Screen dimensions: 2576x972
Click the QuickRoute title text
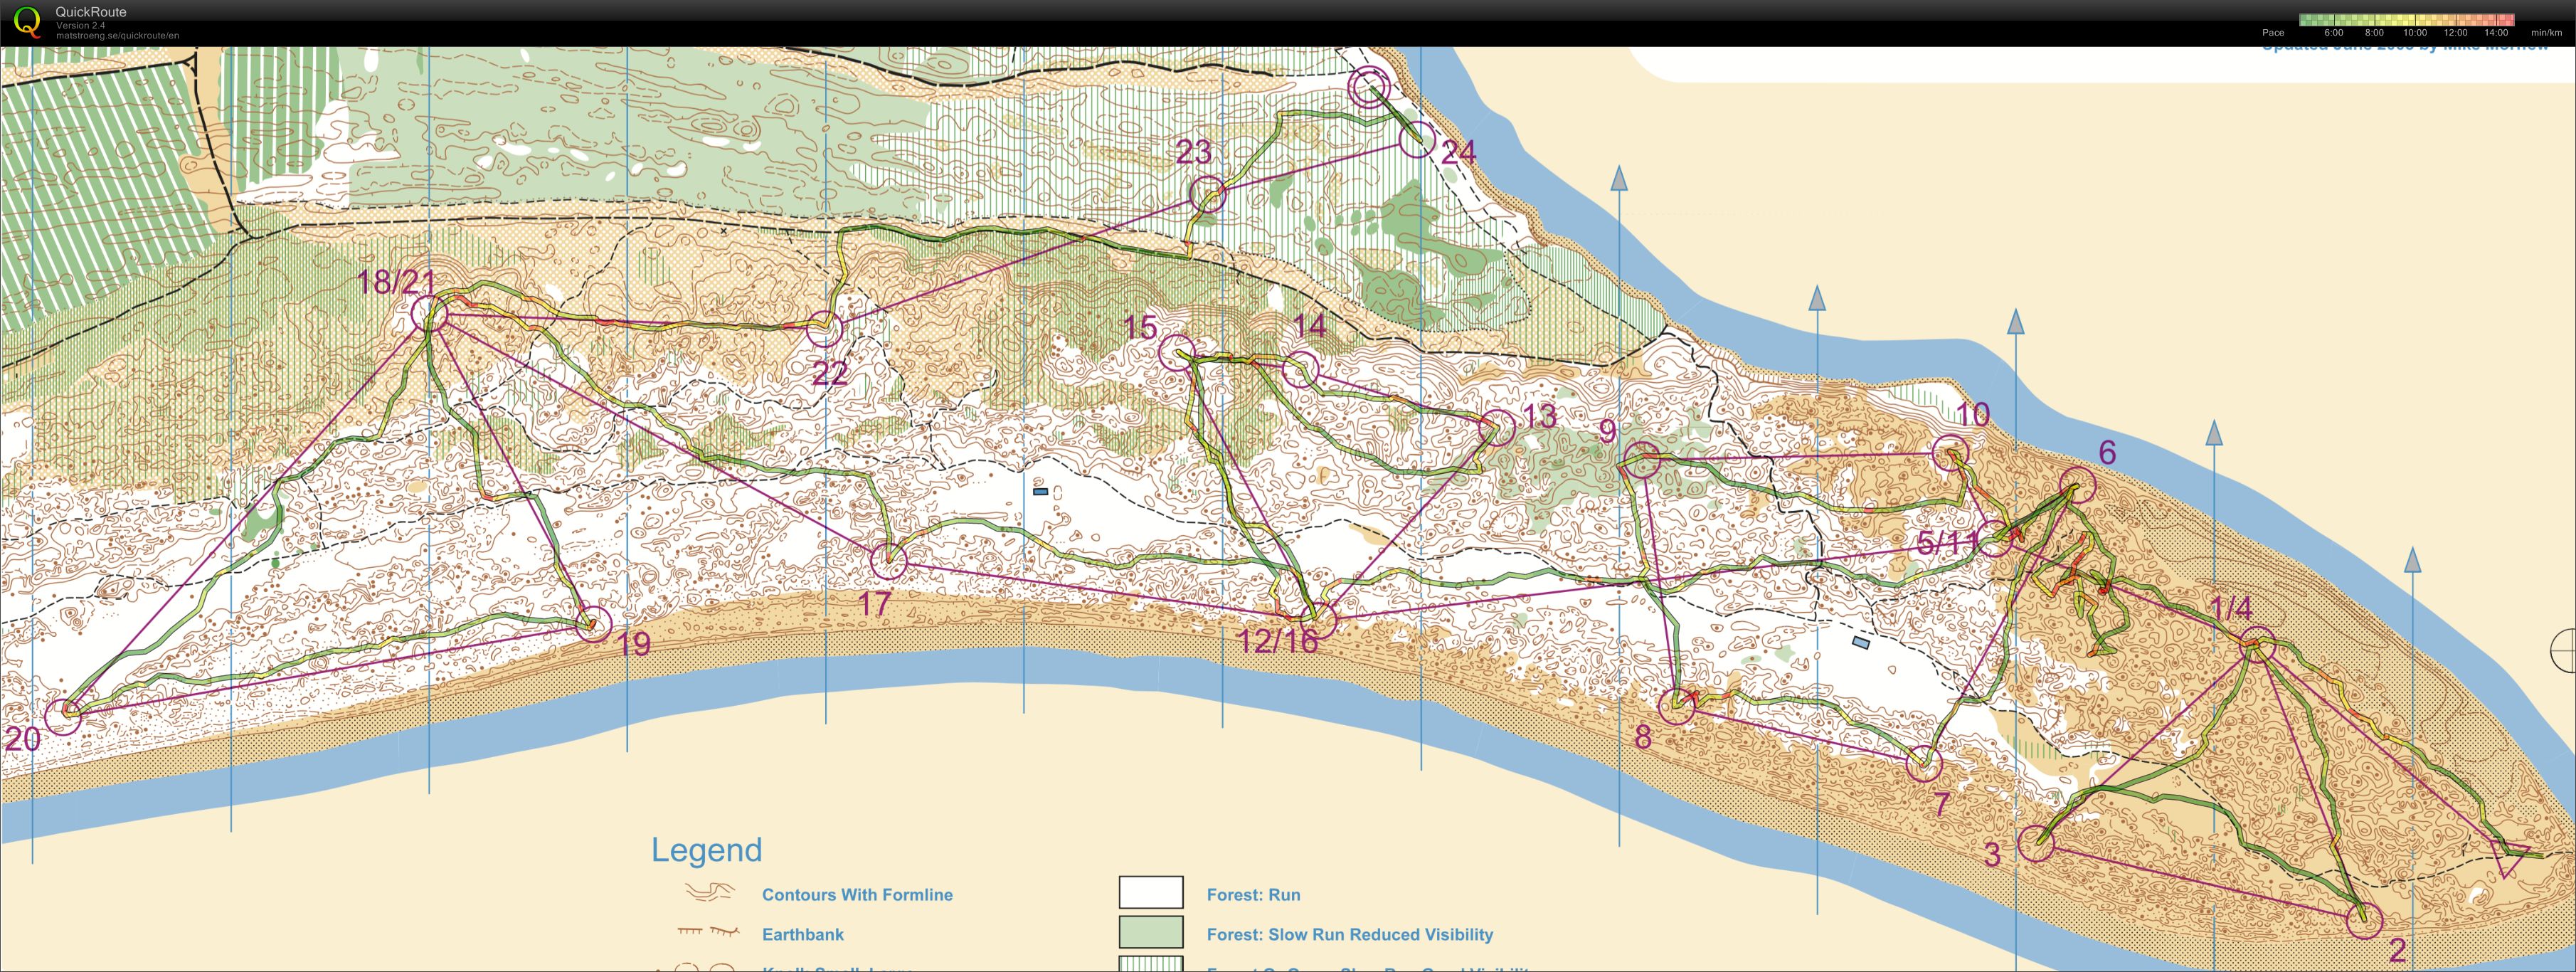click(x=91, y=12)
